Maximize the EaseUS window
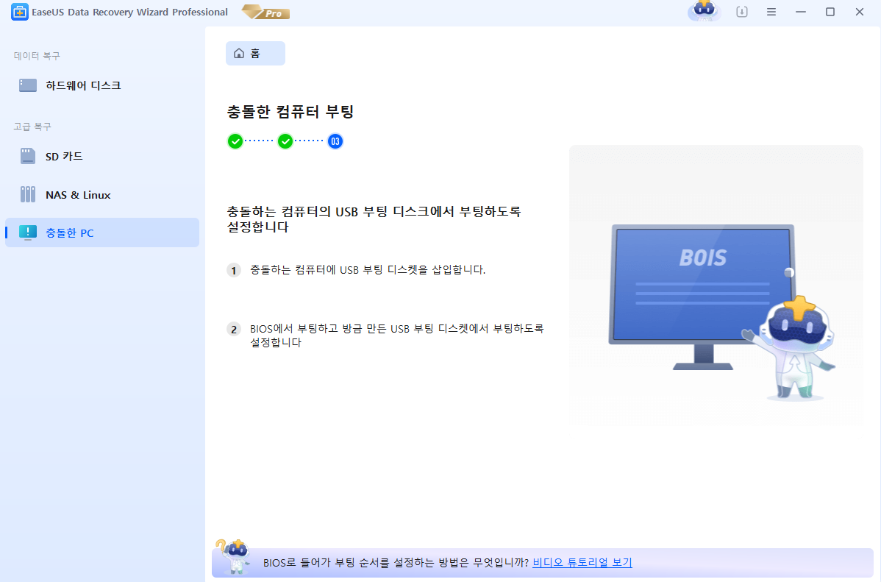This screenshot has height=582, width=881. [x=830, y=12]
